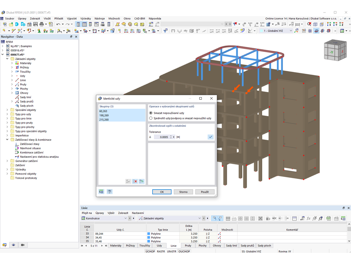Click the units 0.00 icon in dialog footer

tap(101, 192)
